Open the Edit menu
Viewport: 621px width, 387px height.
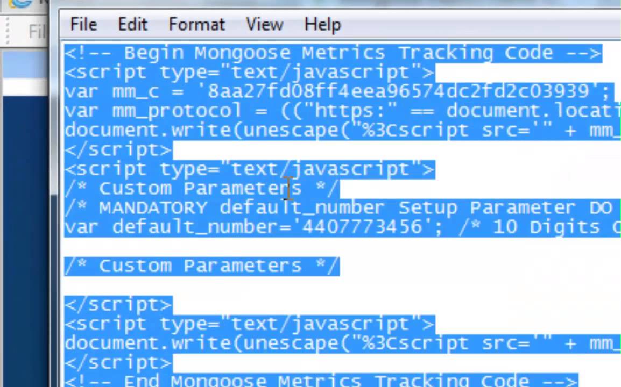click(132, 25)
